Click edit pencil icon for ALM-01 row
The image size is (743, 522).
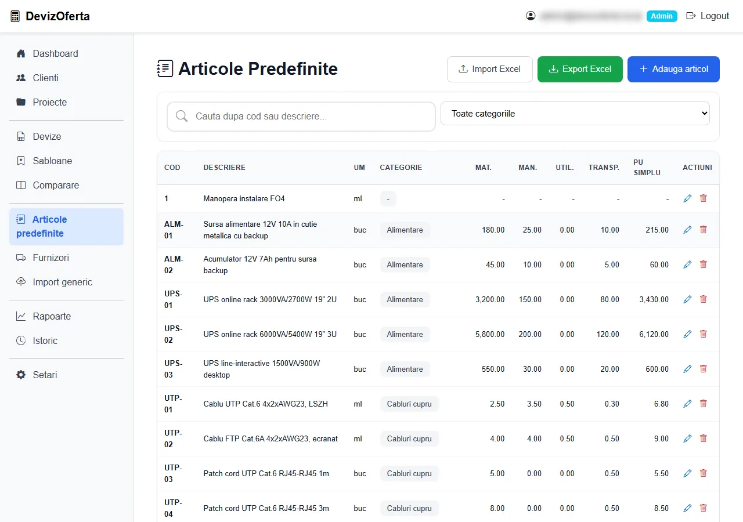pyautogui.click(x=687, y=230)
